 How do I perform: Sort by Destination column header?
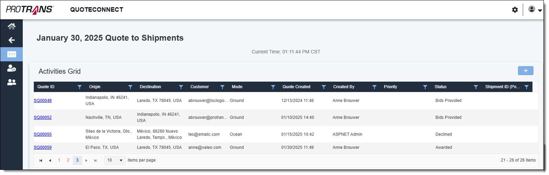(150, 87)
